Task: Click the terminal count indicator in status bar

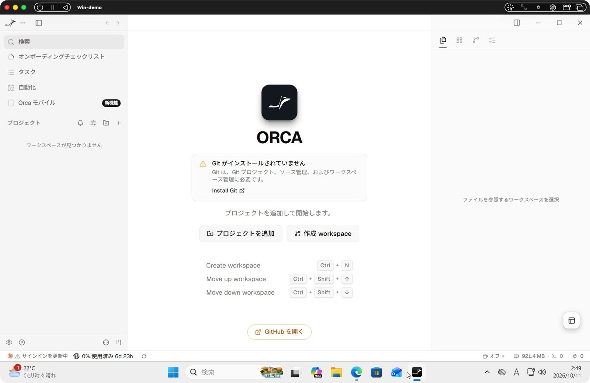Action: [x=558, y=356]
